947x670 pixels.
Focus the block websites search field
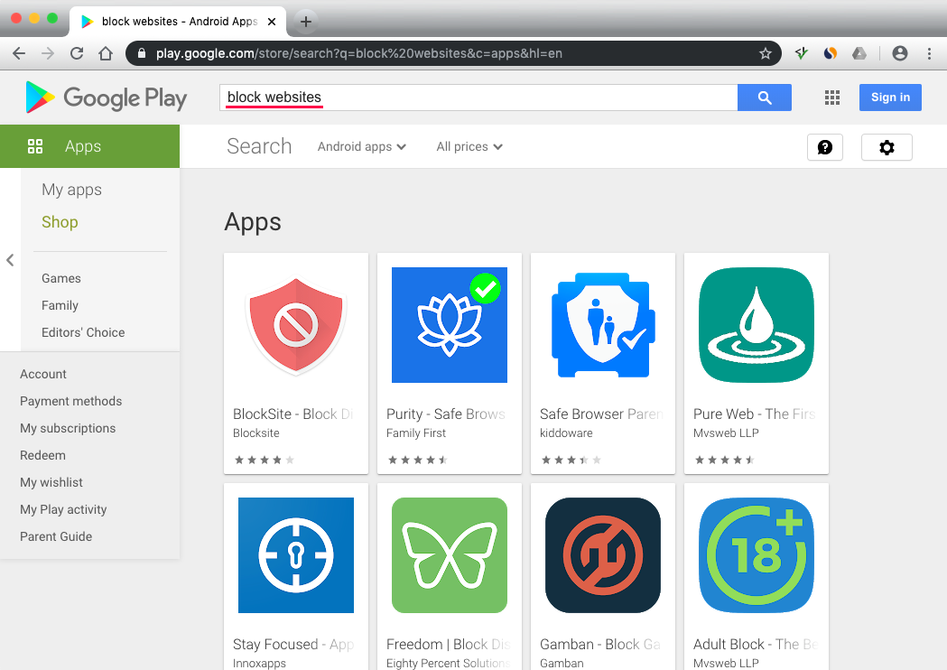(478, 98)
